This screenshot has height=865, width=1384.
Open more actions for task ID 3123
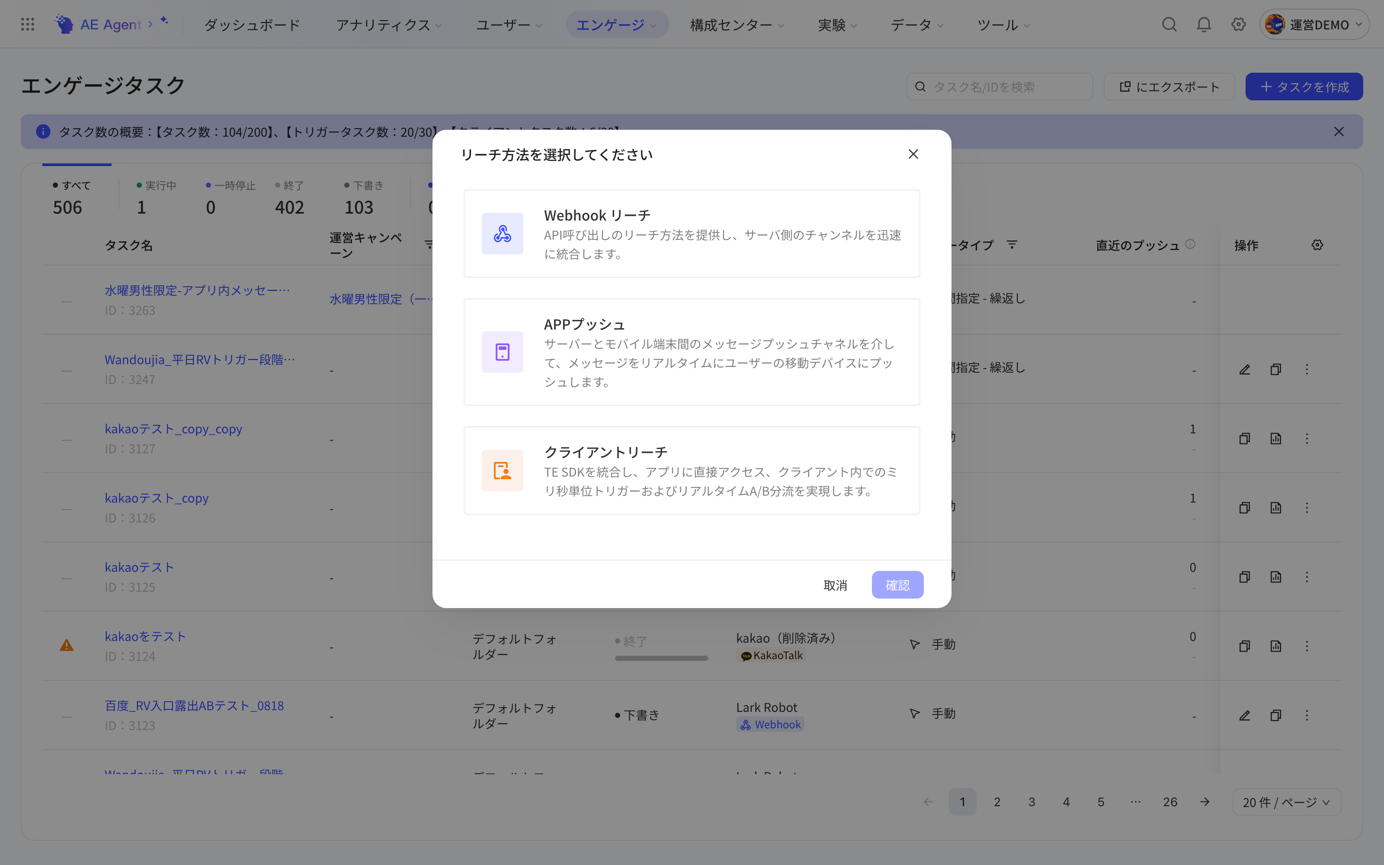[1307, 716]
